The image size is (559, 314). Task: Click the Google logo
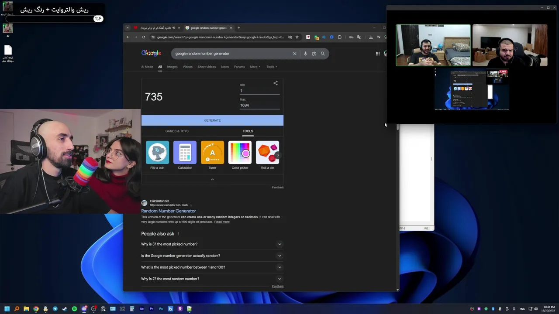151,53
